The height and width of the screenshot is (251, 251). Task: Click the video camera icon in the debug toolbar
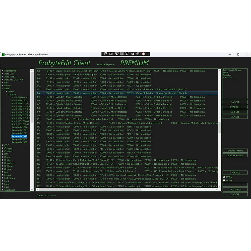[x=111, y=54]
